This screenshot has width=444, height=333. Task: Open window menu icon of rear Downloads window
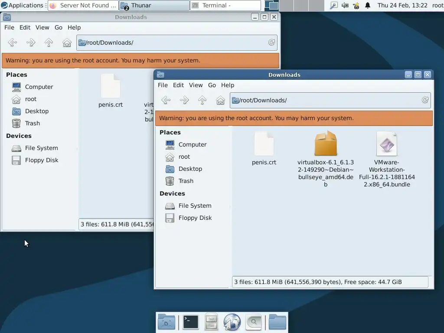pyautogui.click(x=7, y=17)
